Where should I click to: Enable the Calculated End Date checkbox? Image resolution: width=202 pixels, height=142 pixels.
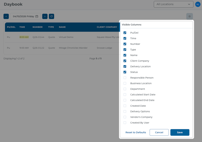click(125, 100)
